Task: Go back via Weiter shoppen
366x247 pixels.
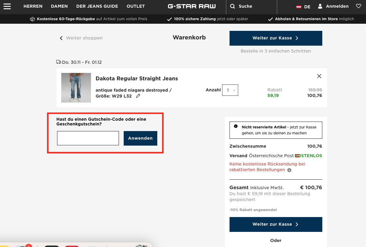Action: click(x=84, y=38)
